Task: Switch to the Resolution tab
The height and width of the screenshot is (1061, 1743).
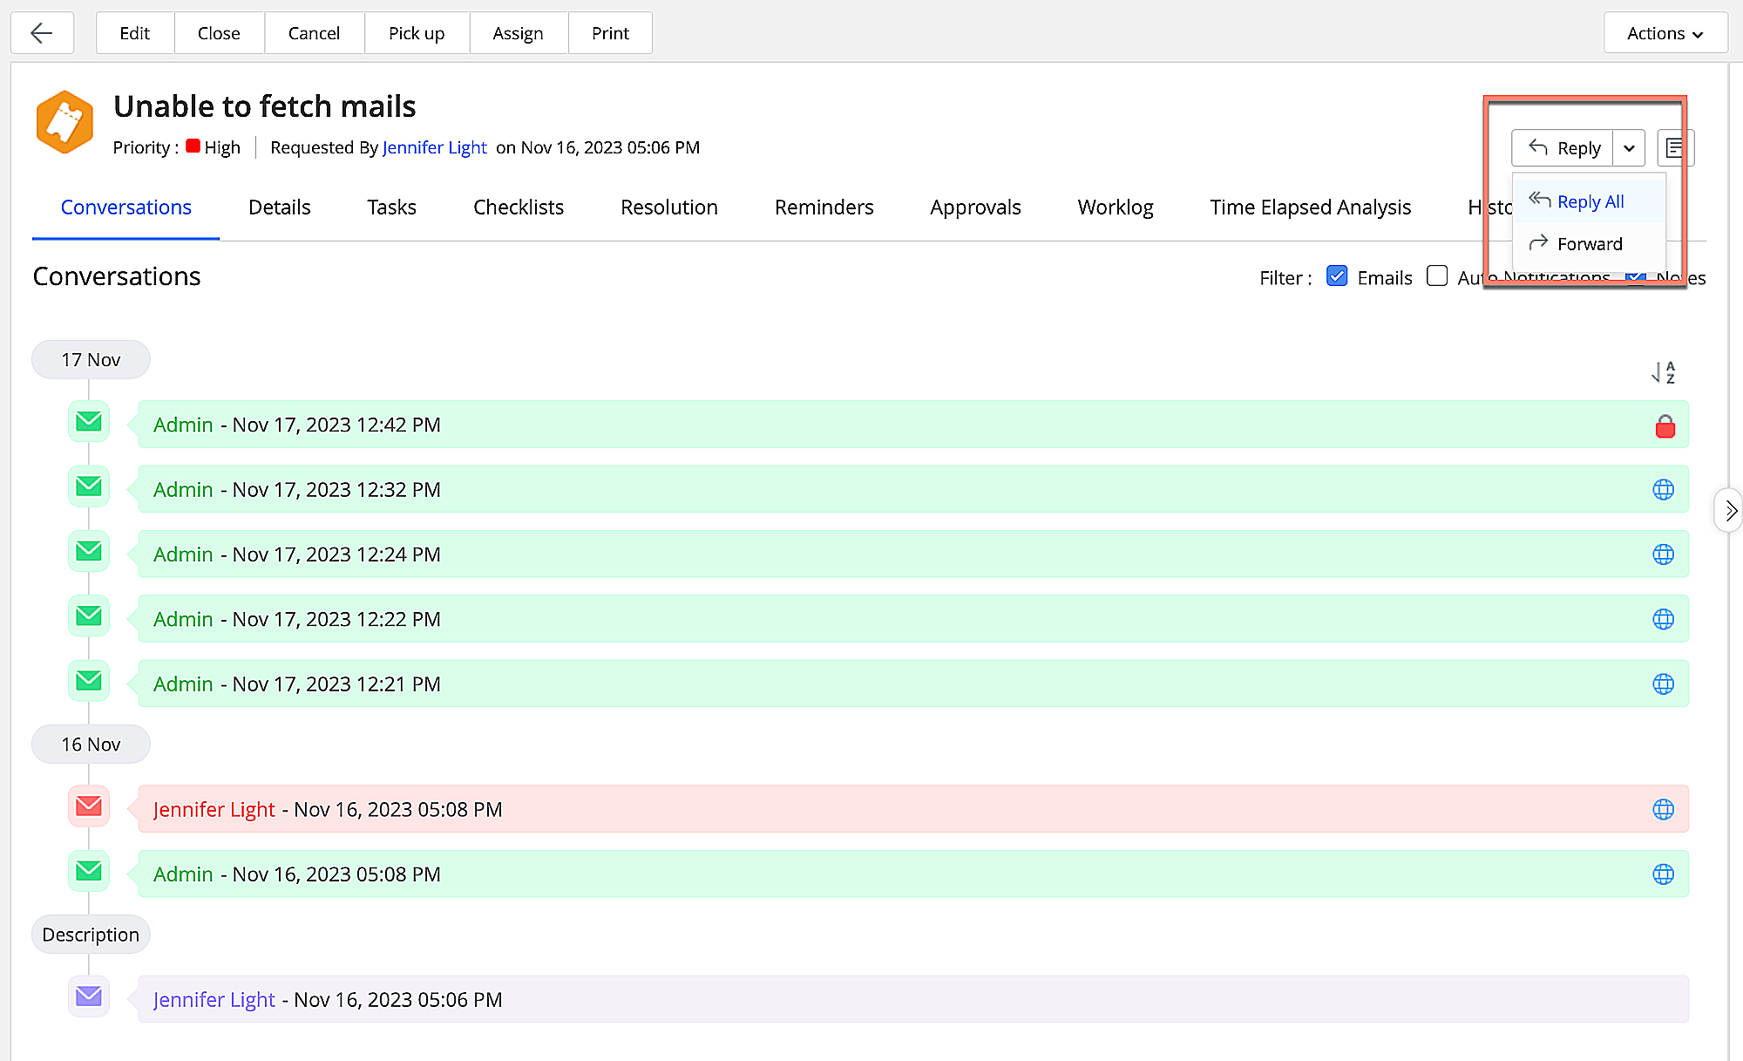Action: [668, 207]
